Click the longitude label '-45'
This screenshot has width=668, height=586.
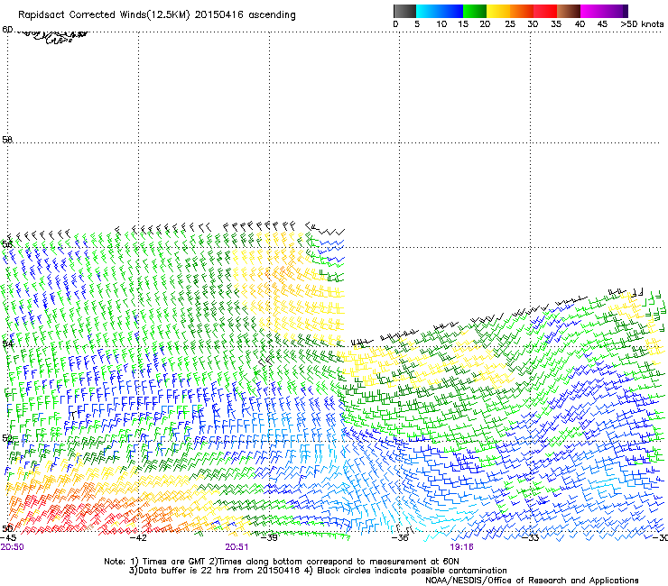[x=8, y=537]
